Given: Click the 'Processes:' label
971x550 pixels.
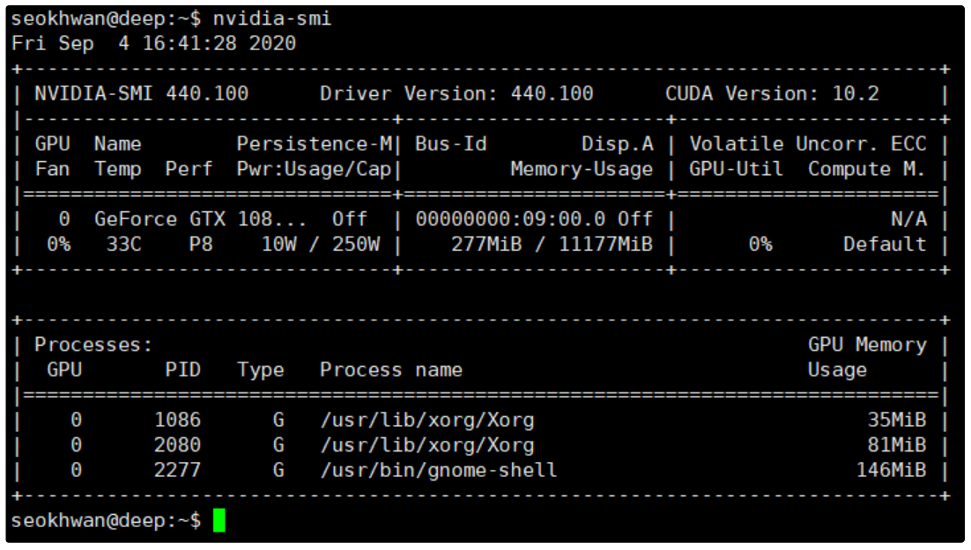Looking at the screenshot, I should click(x=93, y=345).
